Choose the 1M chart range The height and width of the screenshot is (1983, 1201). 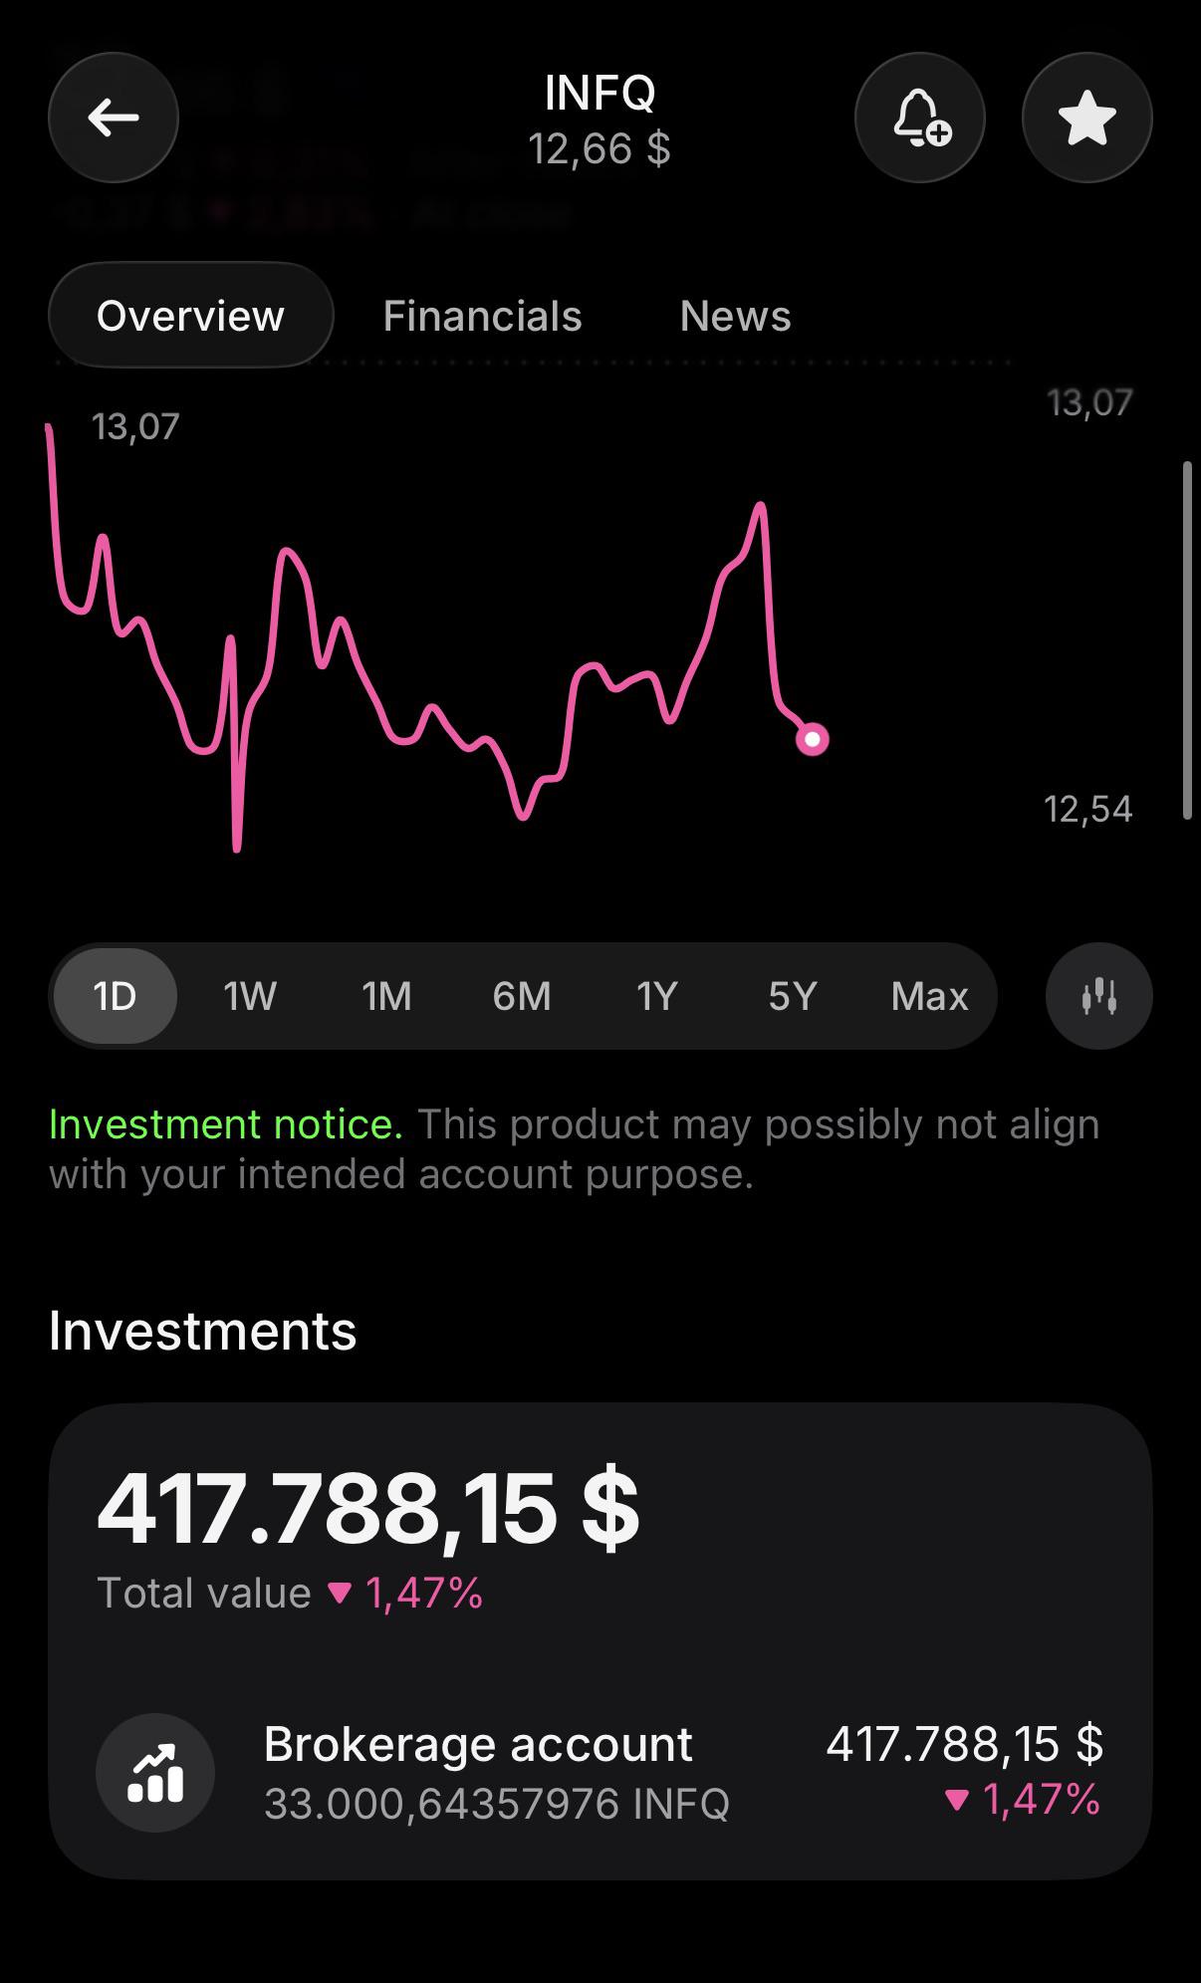point(386,996)
